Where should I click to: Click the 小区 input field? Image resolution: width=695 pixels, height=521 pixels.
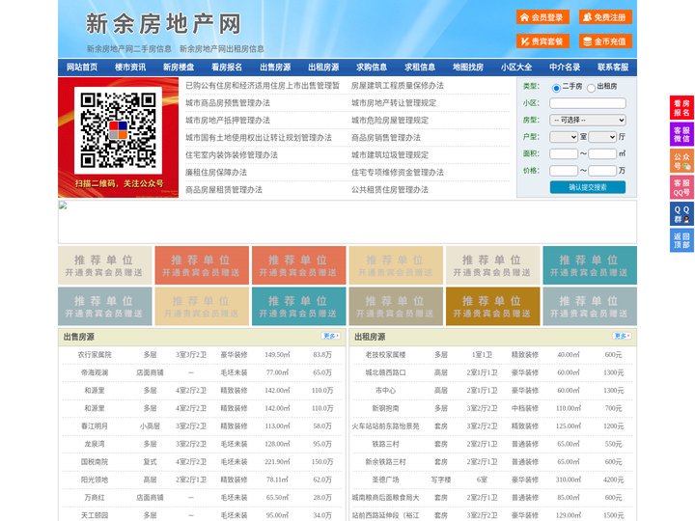[588, 103]
